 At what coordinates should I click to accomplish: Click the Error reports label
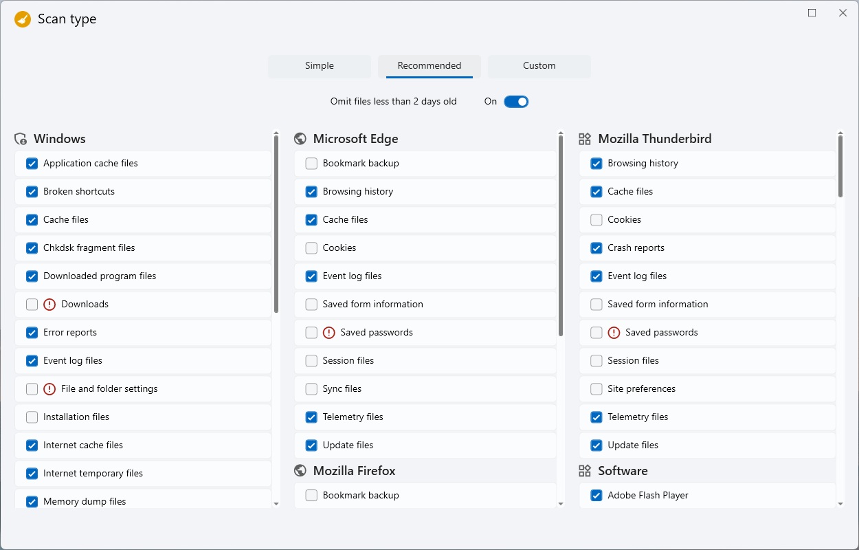tap(70, 333)
